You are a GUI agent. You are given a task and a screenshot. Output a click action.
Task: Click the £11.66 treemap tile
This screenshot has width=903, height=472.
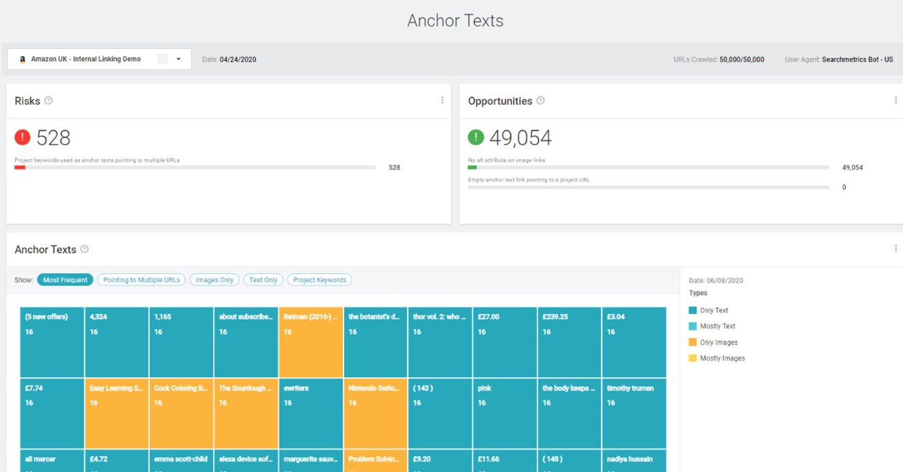tap(505, 461)
